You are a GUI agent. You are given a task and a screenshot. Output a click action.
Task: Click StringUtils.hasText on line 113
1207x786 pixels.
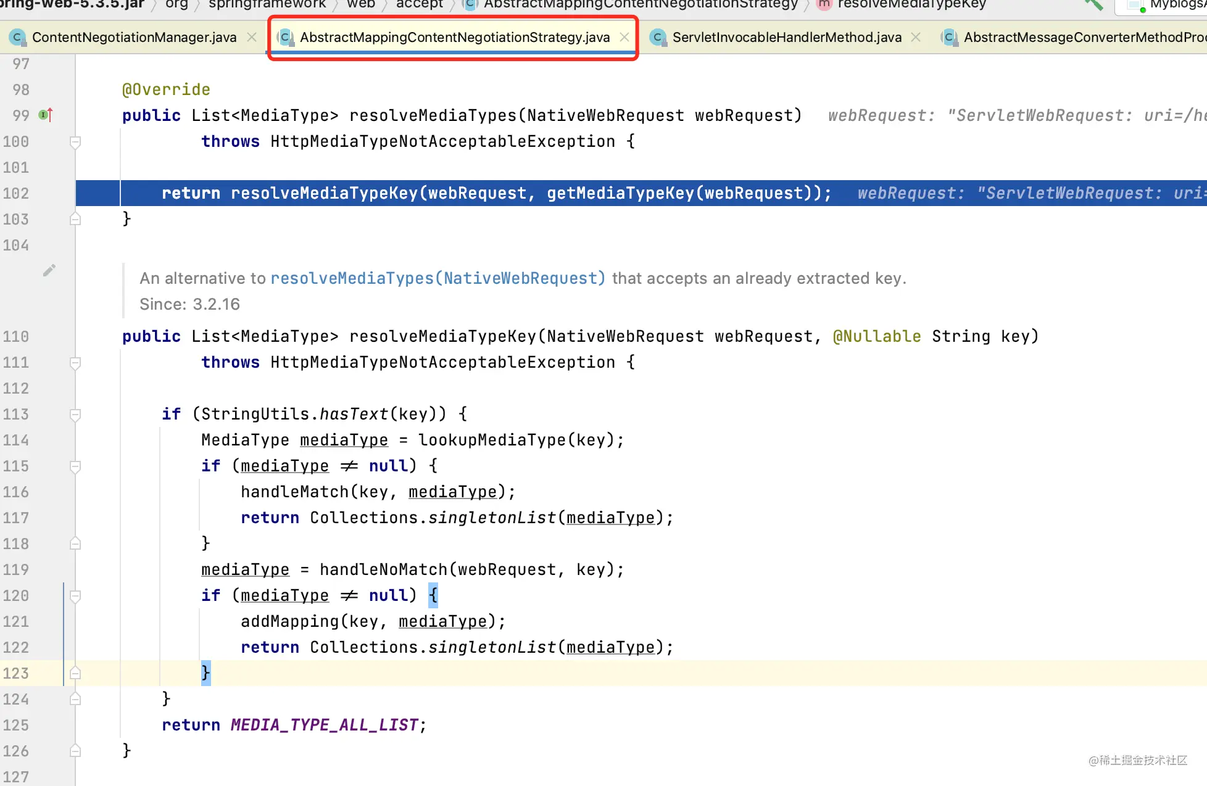(x=294, y=414)
